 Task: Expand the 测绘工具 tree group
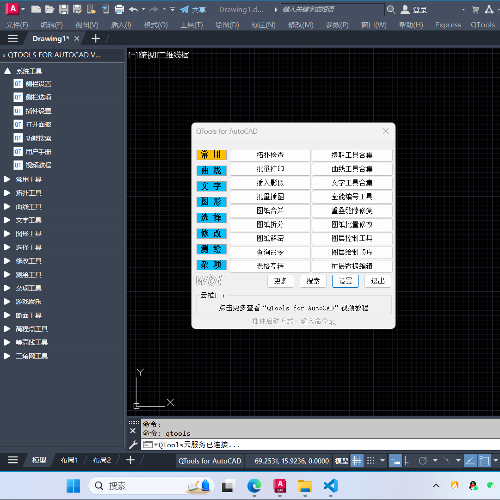click(x=7, y=275)
